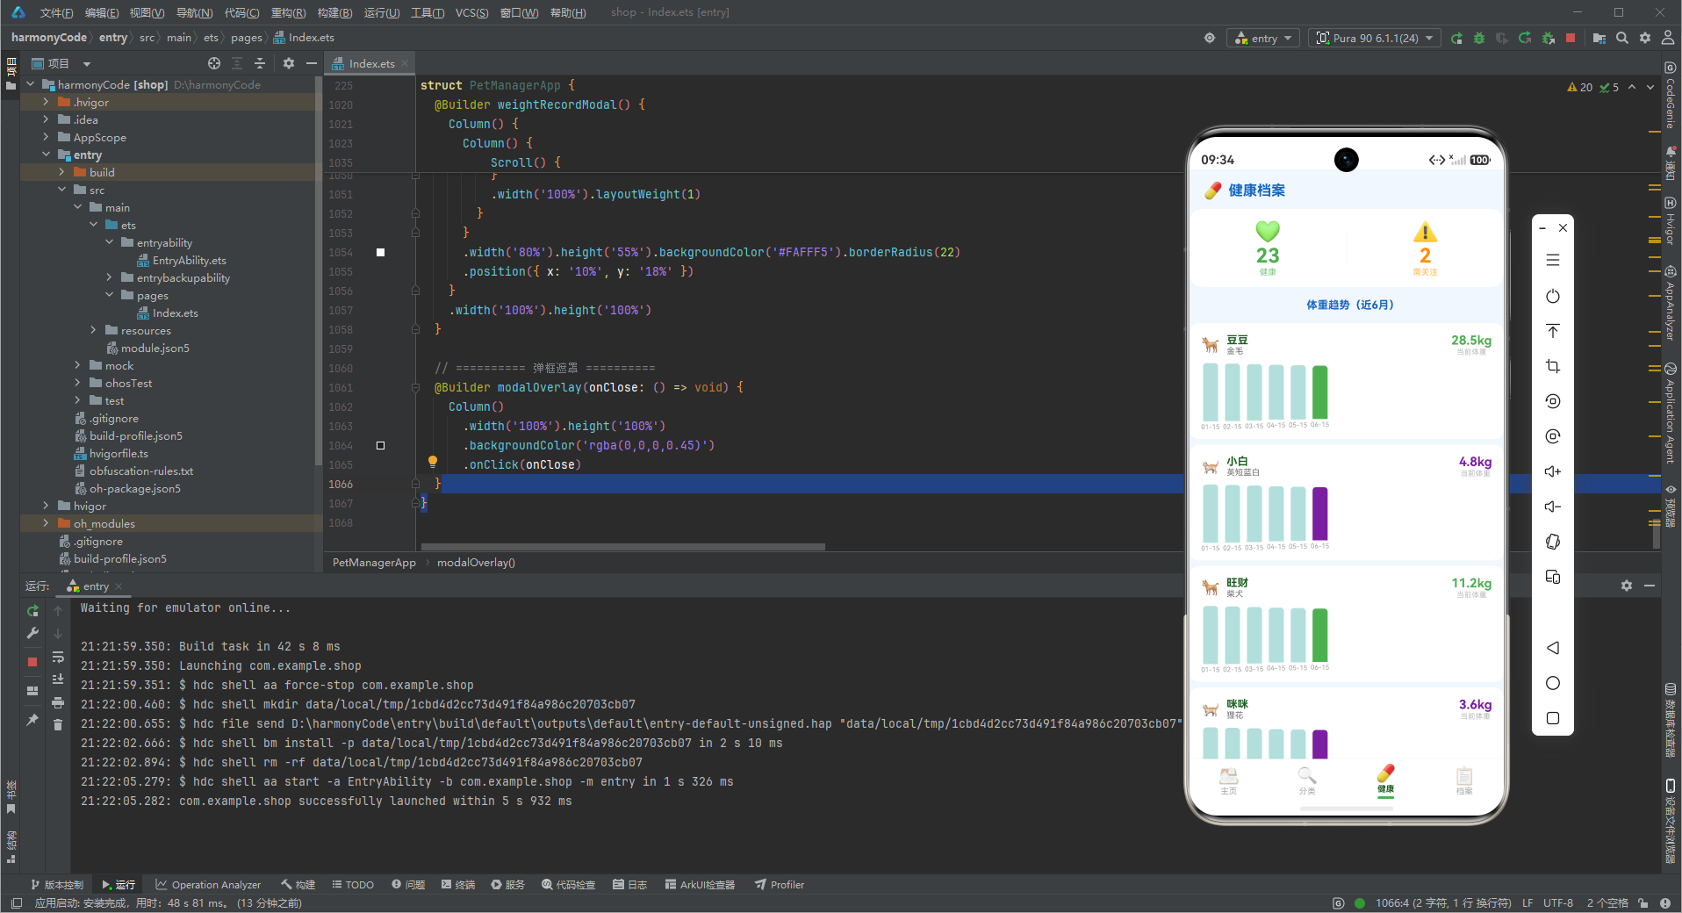Select opened file in Project panel
The image size is (1682, 913).
tap(214, 63)
